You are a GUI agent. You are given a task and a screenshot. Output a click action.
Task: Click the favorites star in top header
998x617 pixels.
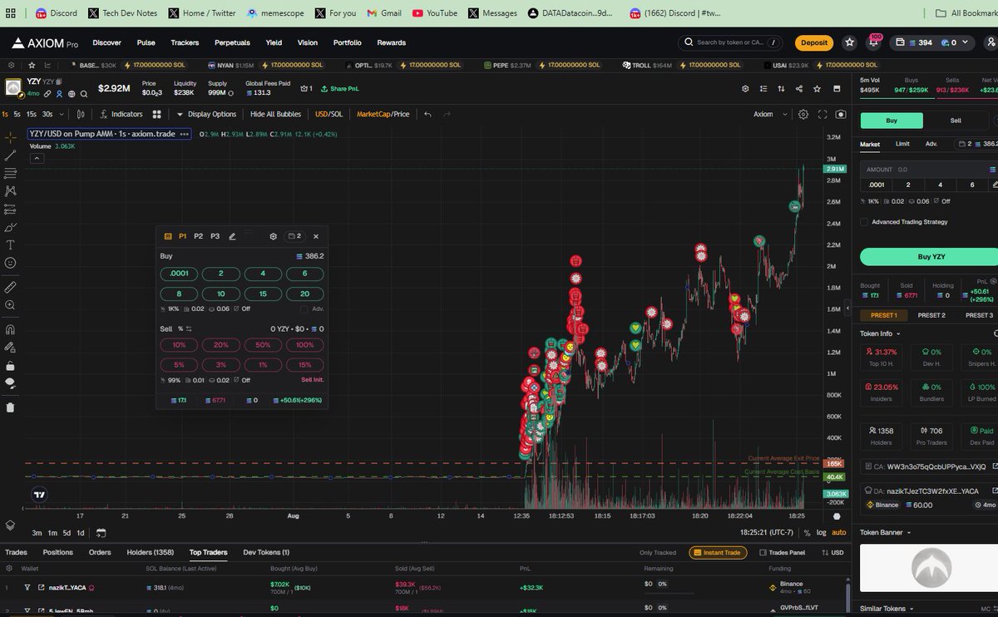click(849, 42)
